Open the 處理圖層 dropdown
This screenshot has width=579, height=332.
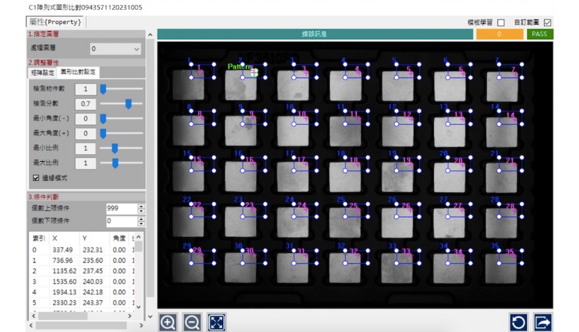[115, 49]
